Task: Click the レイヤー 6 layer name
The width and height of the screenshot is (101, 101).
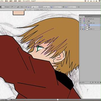Action: tap(92, 23)
